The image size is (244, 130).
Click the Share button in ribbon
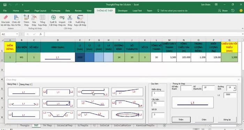pos(223,11)
